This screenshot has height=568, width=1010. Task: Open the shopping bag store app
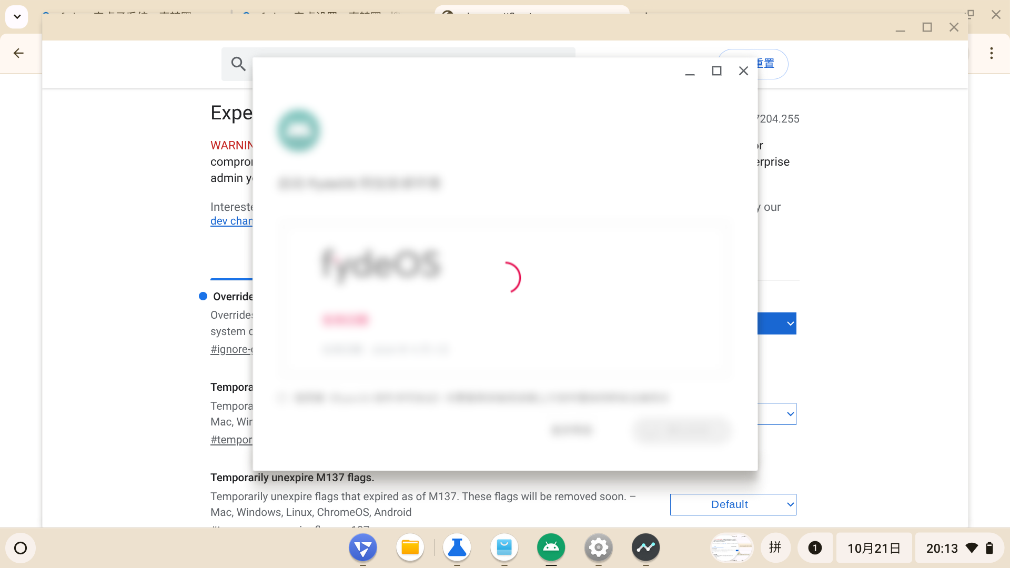[x=504, y=548]
